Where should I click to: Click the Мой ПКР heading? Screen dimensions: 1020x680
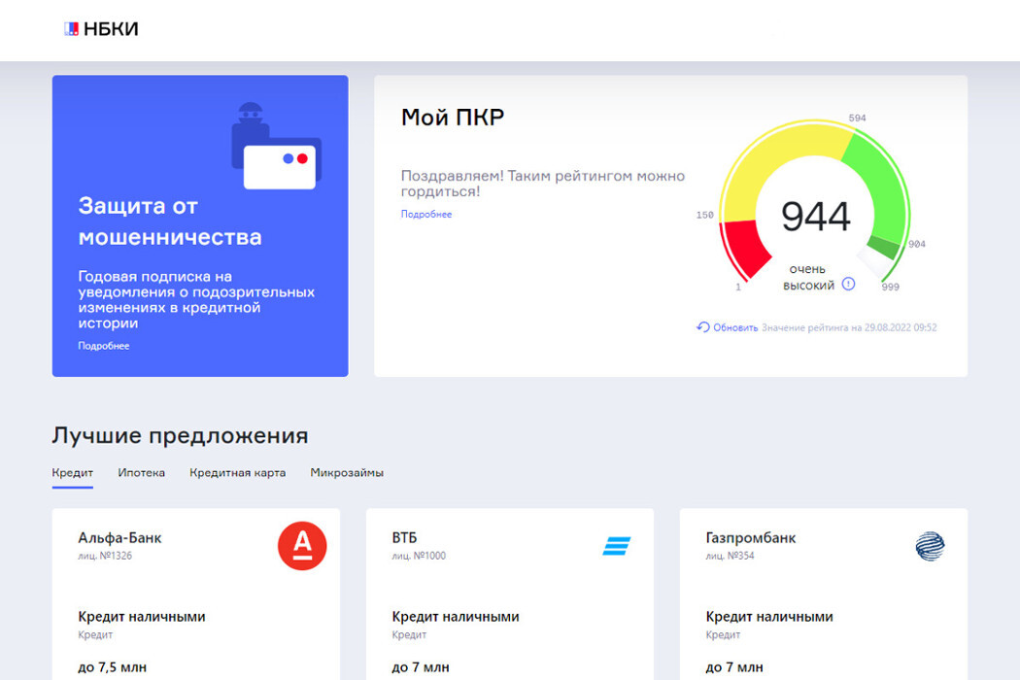coord(452,118)
